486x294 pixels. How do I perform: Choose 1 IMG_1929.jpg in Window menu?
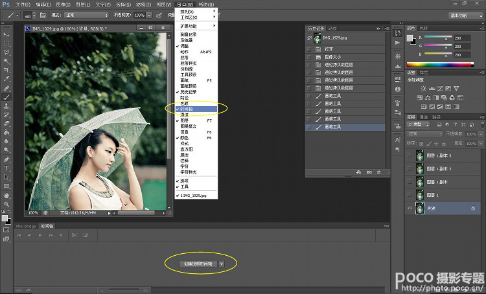click(196, 196)
